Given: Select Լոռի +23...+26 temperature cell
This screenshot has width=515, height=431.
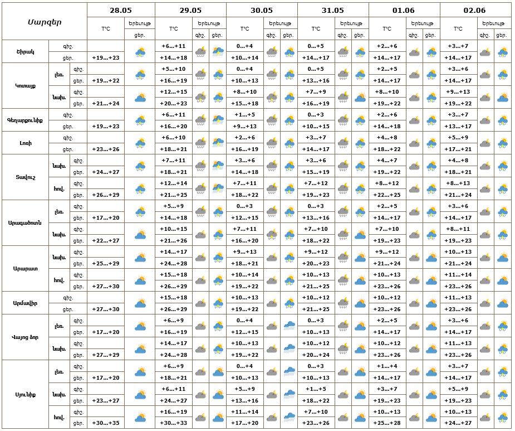Looking at the screenshot, I should [x=106, y=149].
